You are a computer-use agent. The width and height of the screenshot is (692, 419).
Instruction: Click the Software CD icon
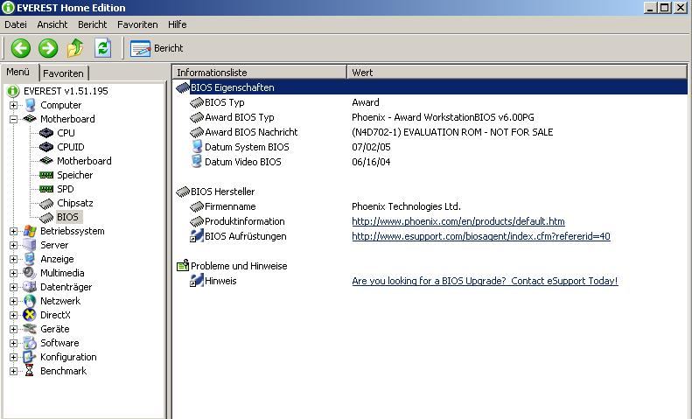(30, 343)
